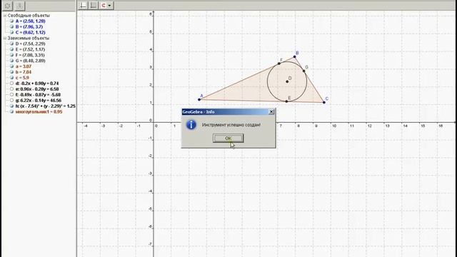Toggle visibility circle of point E
Screen dimensions: 457x257
(x=11, y=49)
